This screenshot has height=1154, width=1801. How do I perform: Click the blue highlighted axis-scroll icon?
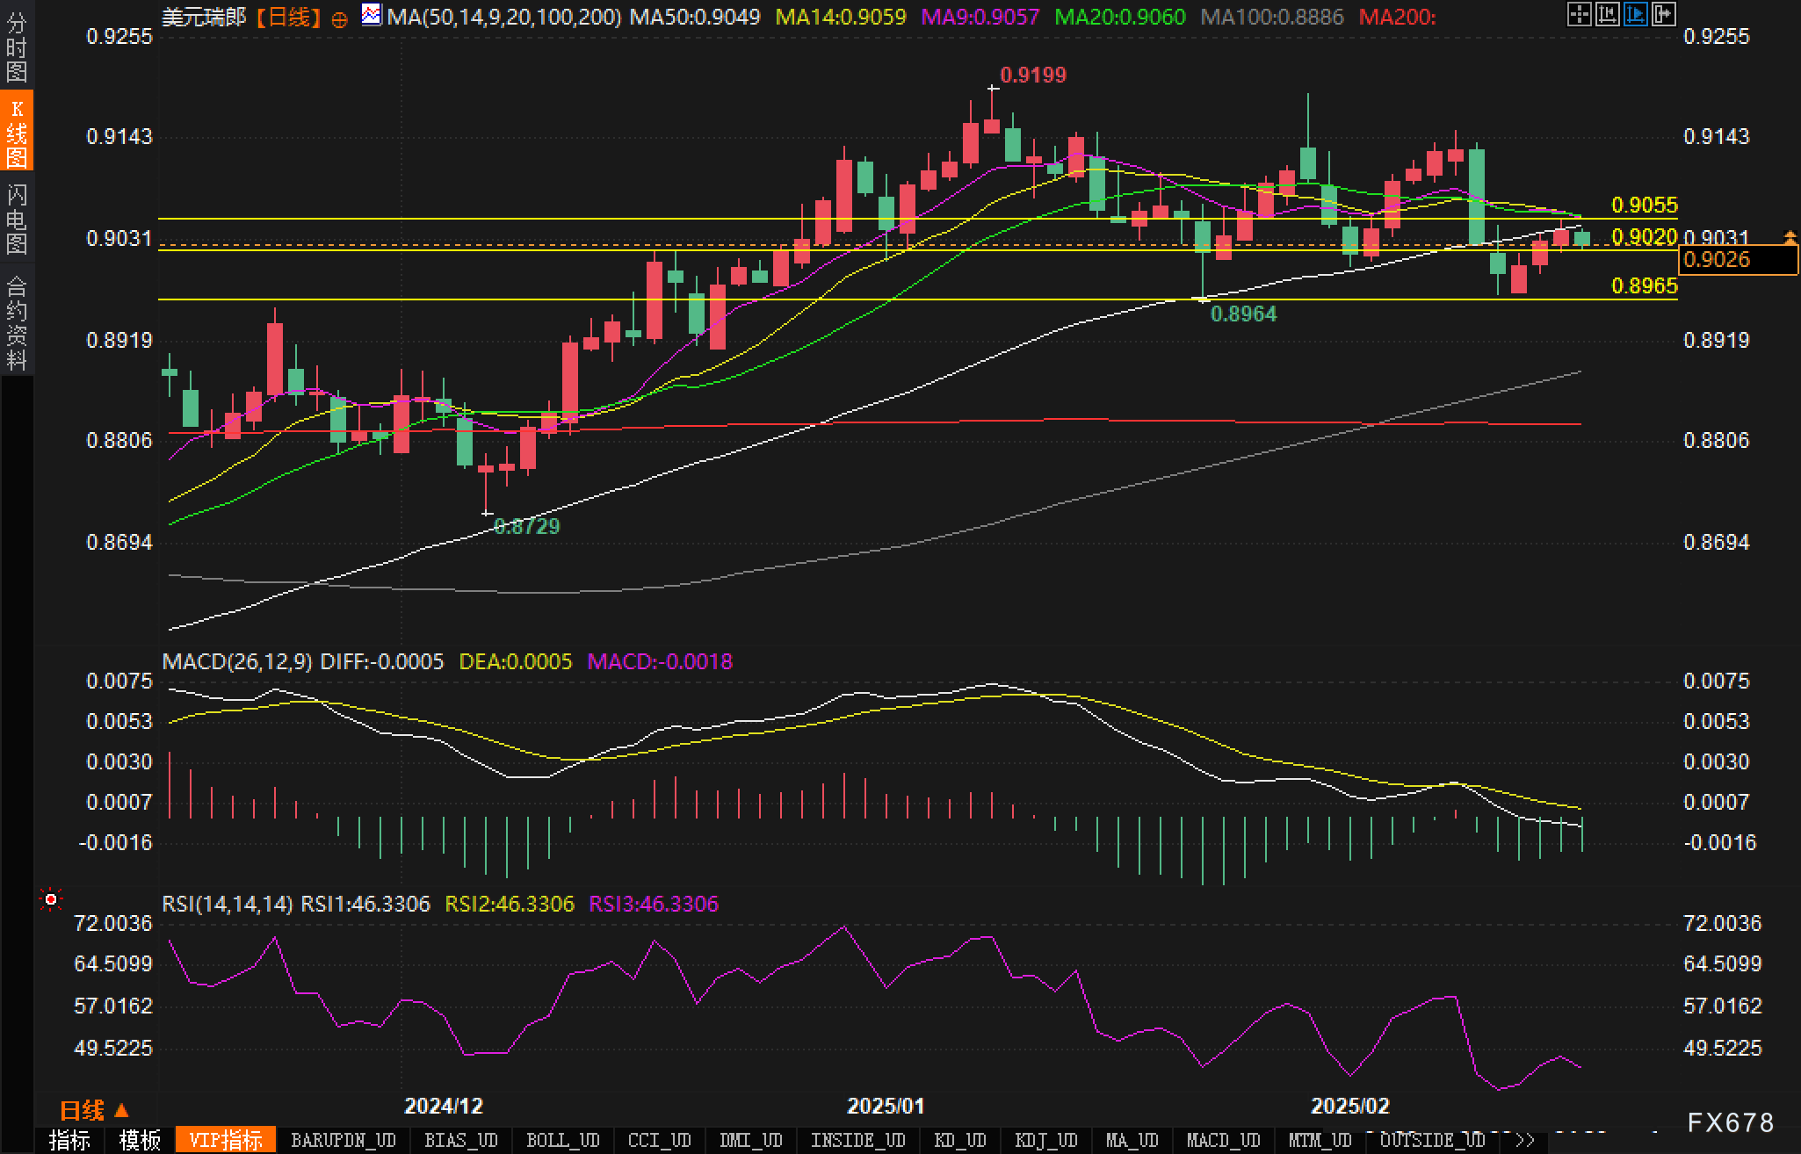pos(1635,14)
